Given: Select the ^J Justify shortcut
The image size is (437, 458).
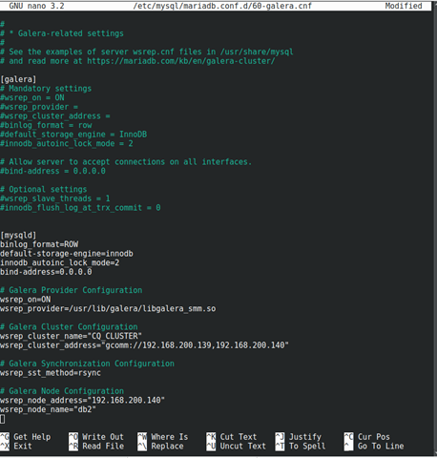Looking at the screenshot, I should tap(299, 437).
